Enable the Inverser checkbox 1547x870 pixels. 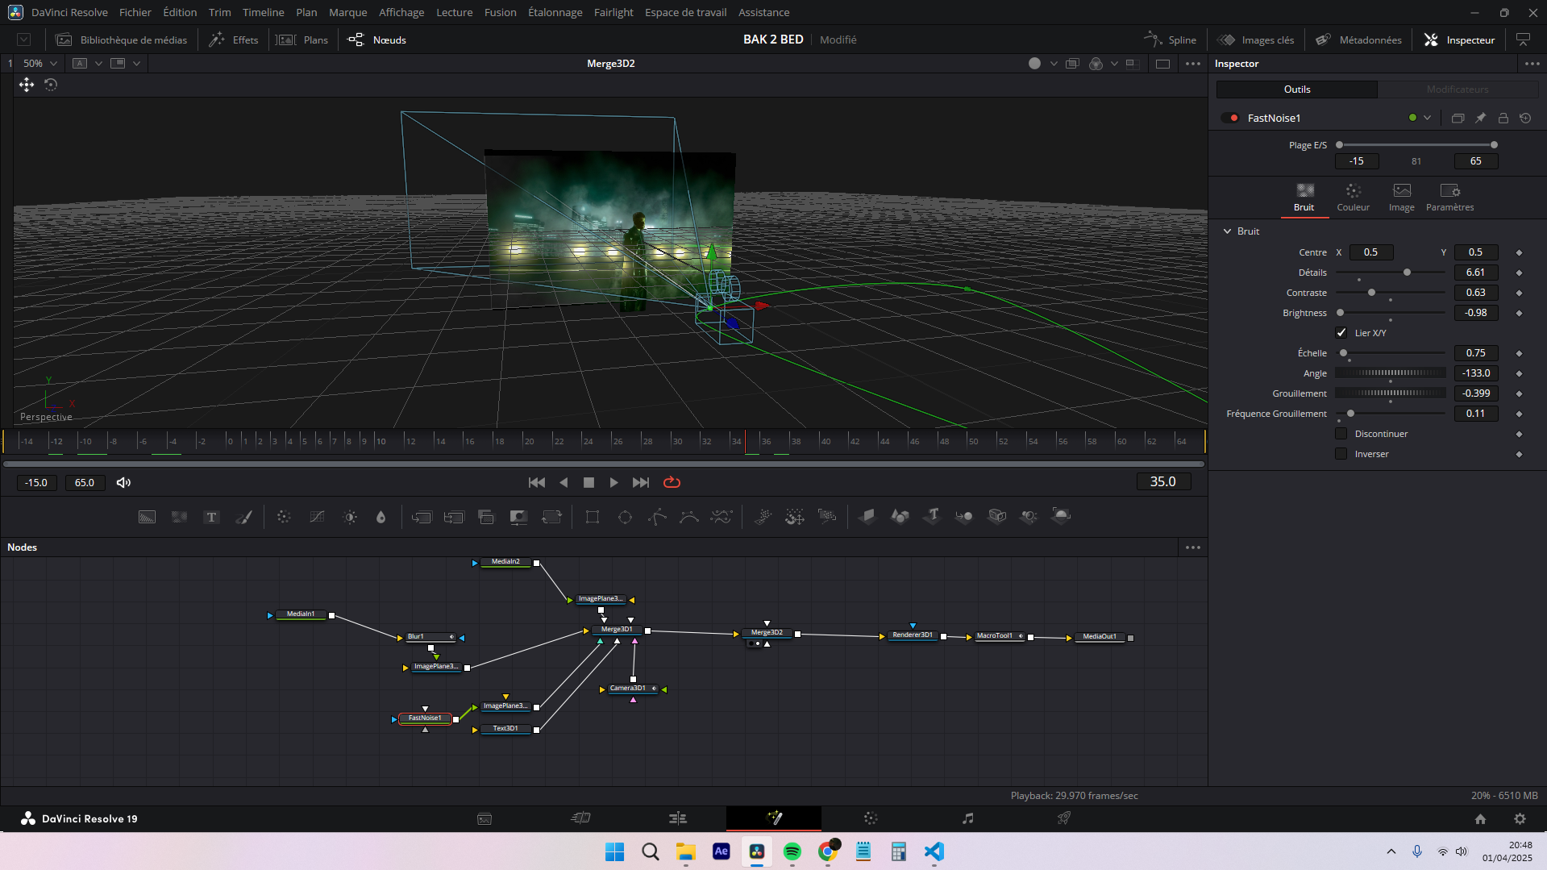(1341, 454)
